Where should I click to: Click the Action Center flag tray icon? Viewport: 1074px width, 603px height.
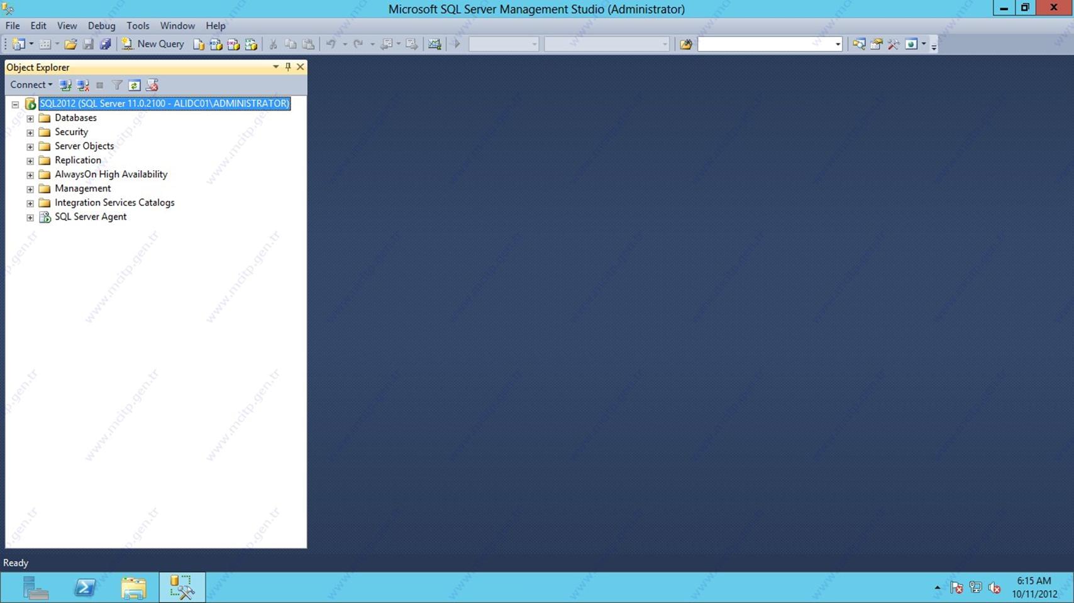coord(956,587)
